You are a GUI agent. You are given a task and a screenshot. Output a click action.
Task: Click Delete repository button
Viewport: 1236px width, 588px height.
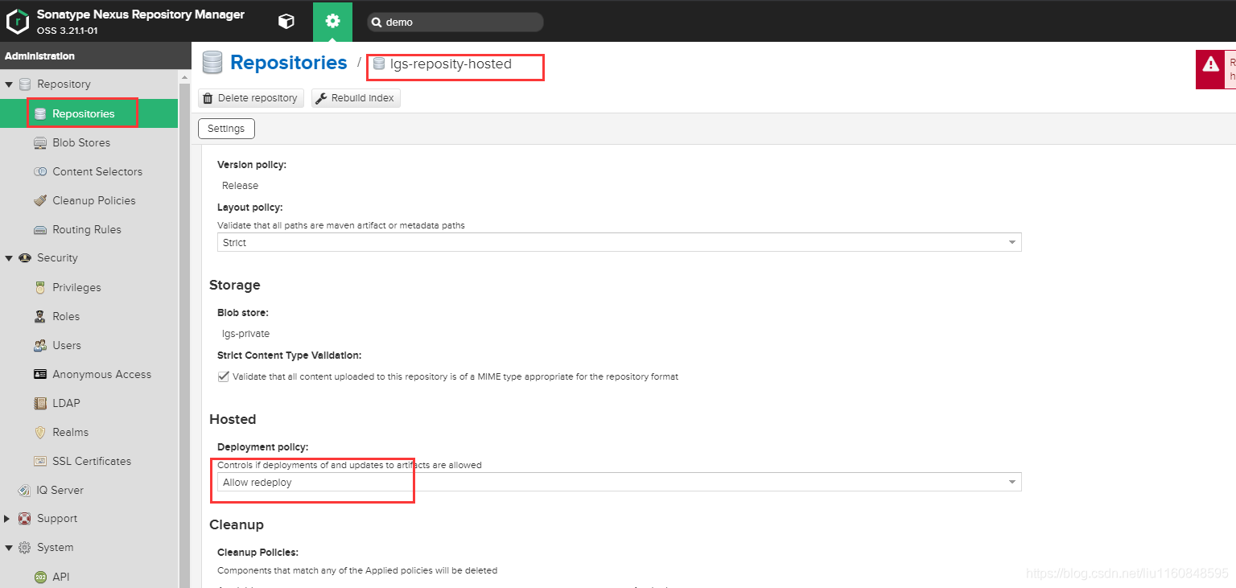(251, 98)
